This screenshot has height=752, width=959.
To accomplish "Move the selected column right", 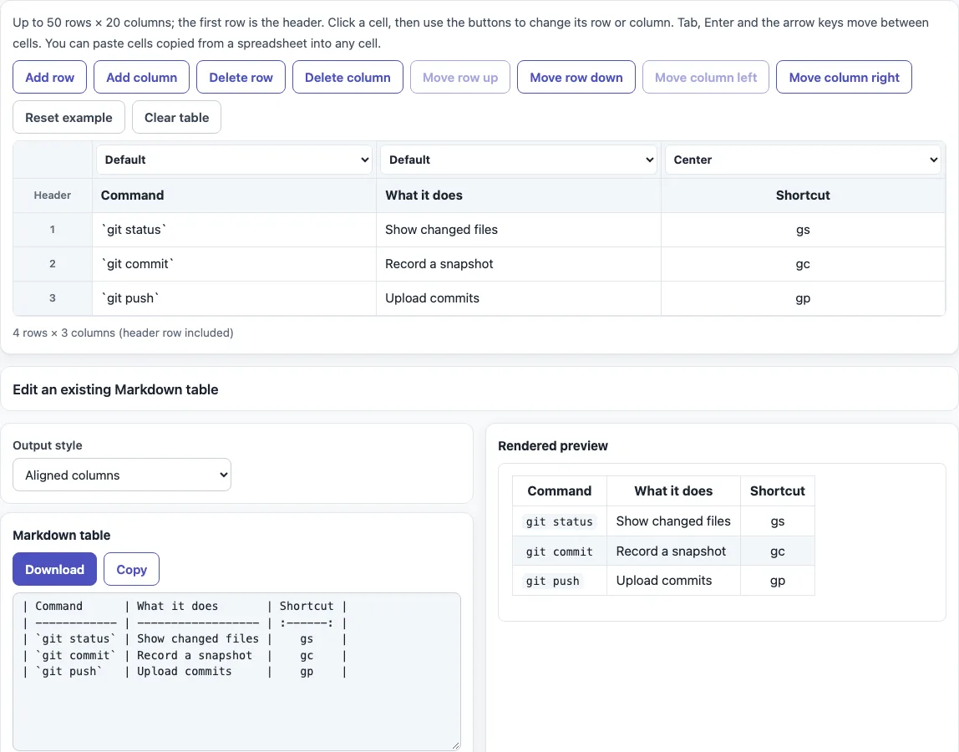I will tap(844, 77).
